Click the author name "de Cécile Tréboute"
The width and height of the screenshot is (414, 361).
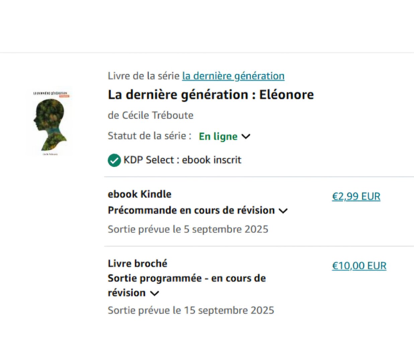coord(151,115)
